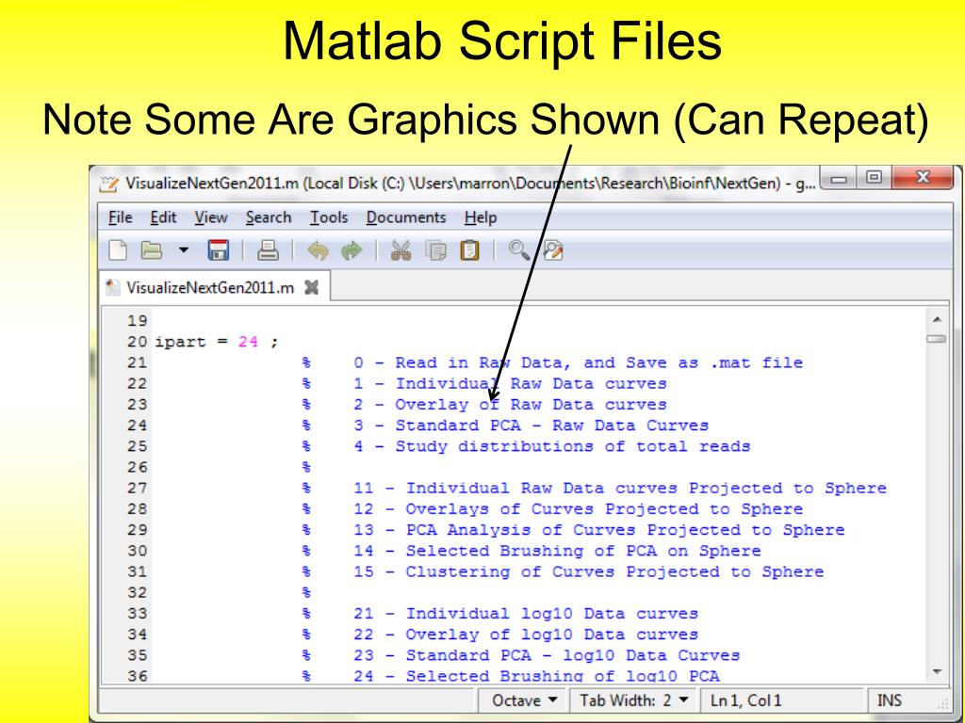Create a new document with toolbar icon
965x723 pixels.
[x=118, y=250]
